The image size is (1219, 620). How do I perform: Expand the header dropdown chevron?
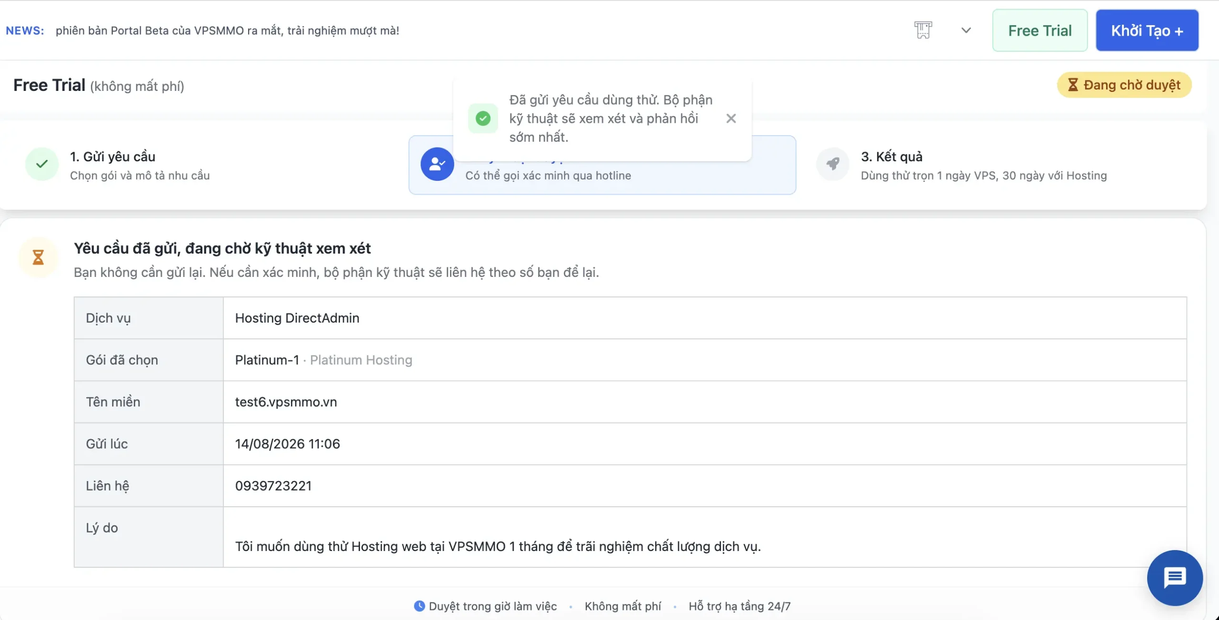tap(966, 30)
